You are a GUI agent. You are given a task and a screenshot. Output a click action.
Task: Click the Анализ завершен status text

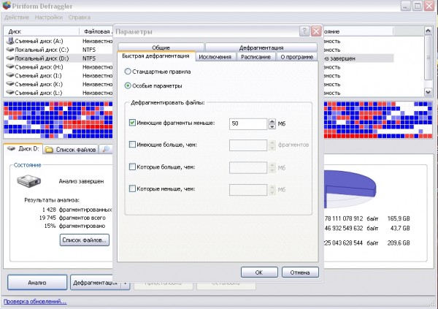click(81, 181)
